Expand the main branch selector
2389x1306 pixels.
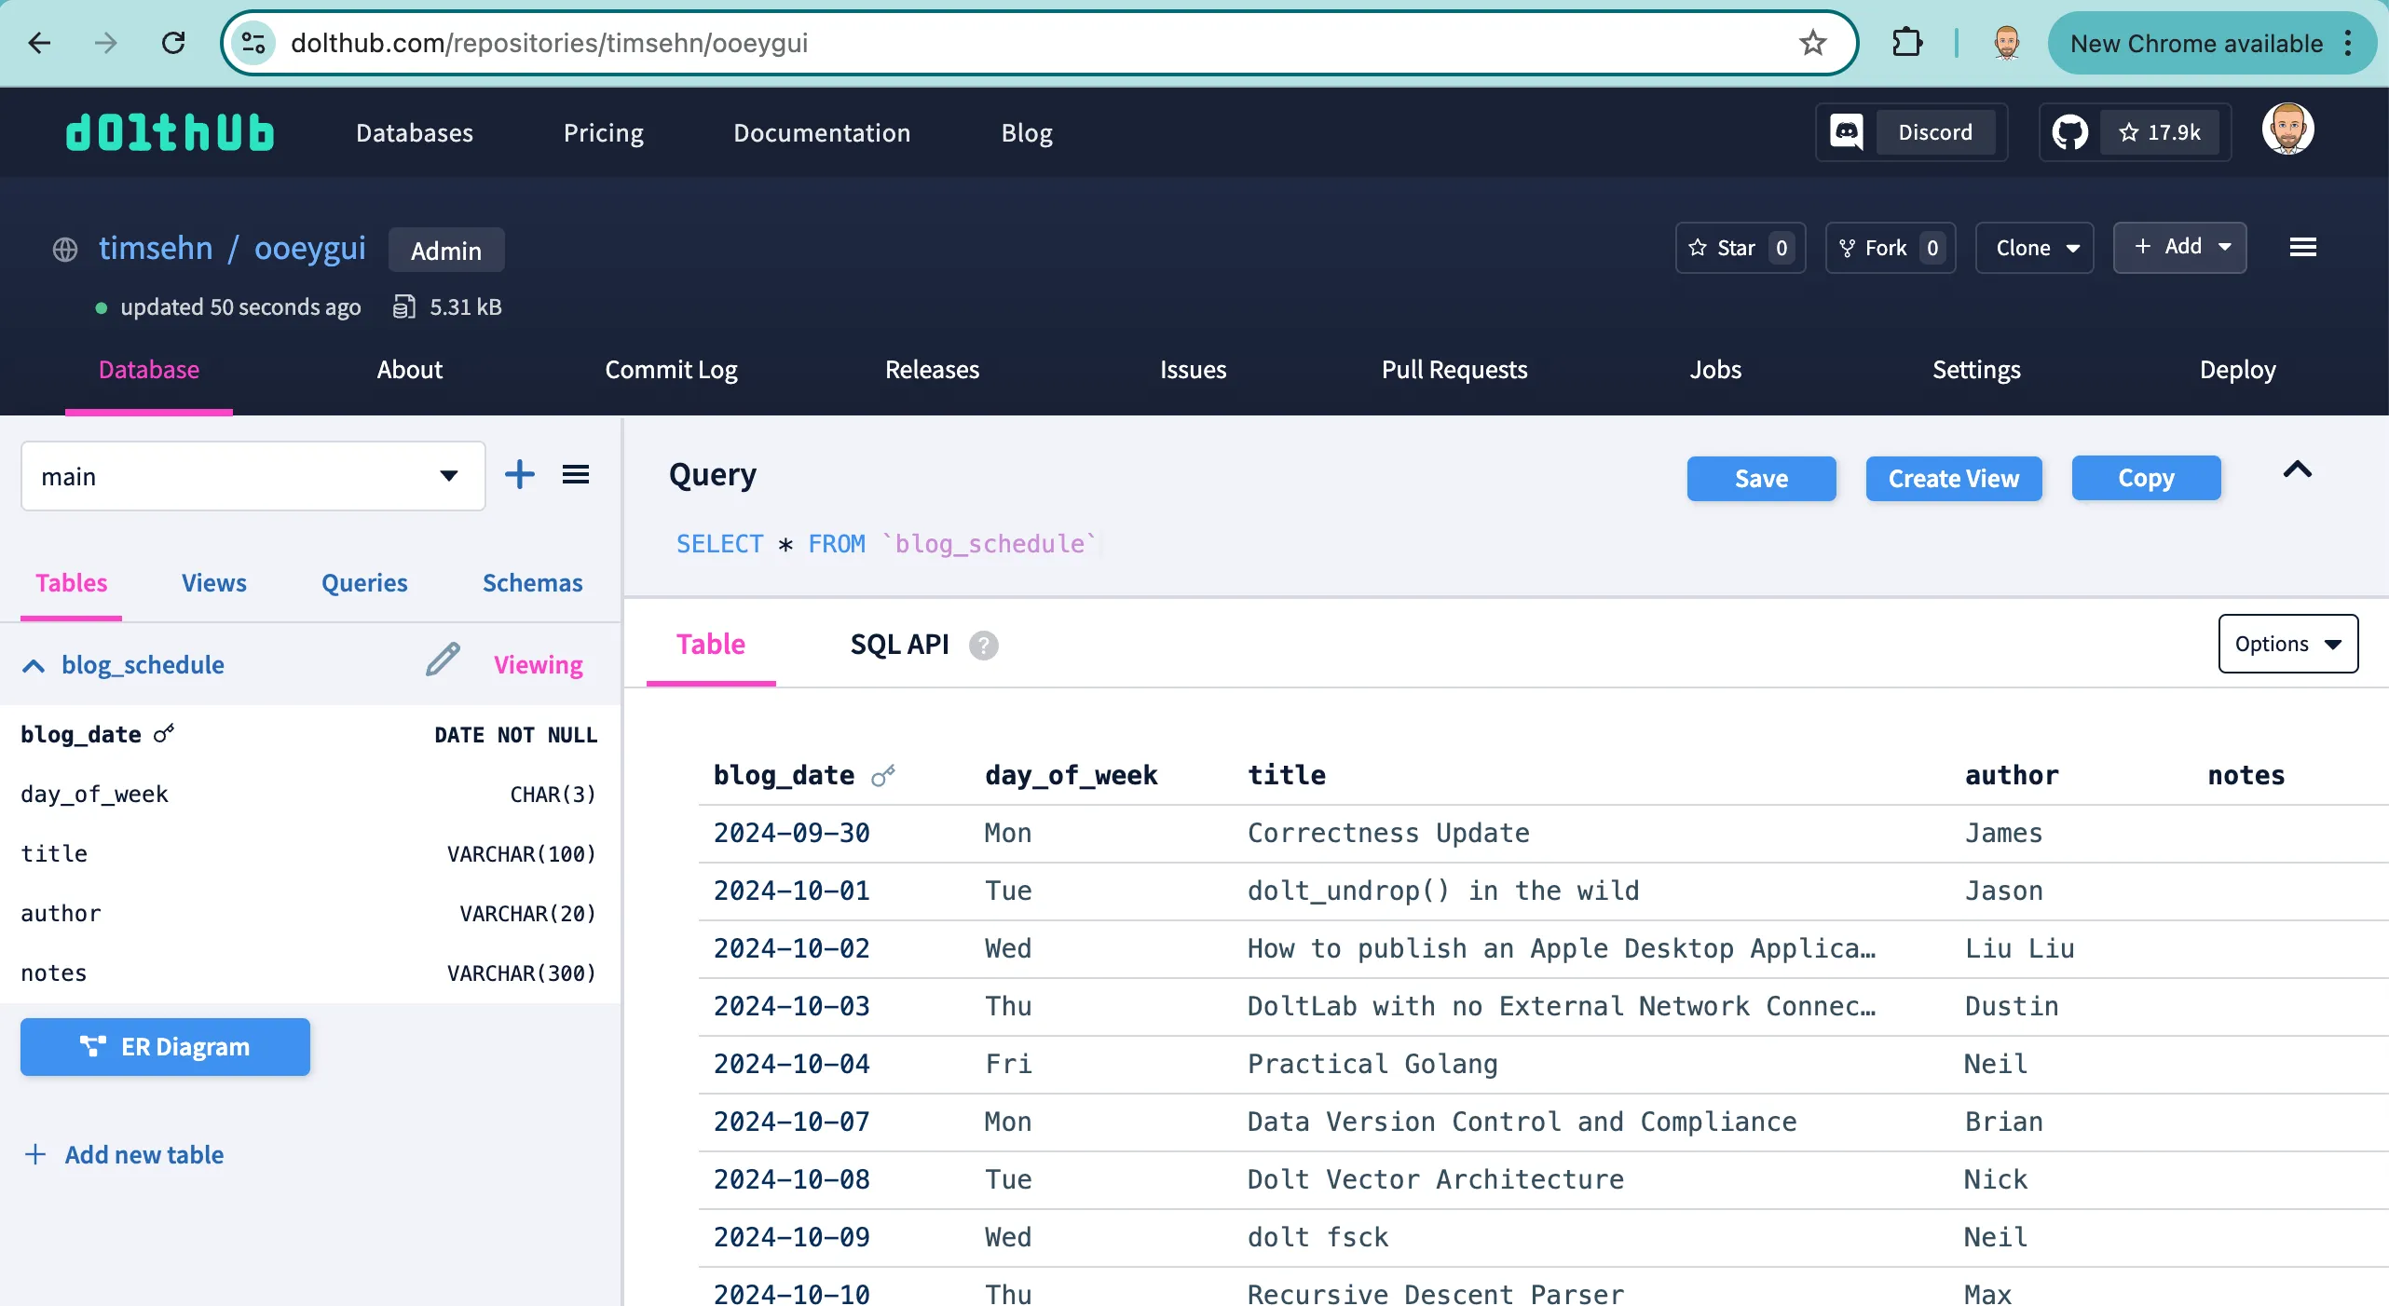tap(448, 476)
